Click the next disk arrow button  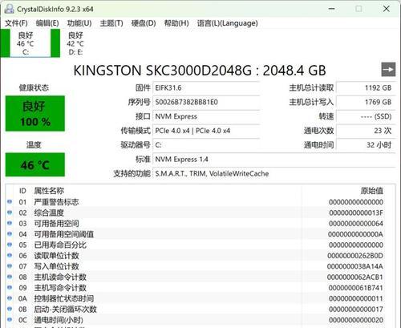[x=388, y=70]
